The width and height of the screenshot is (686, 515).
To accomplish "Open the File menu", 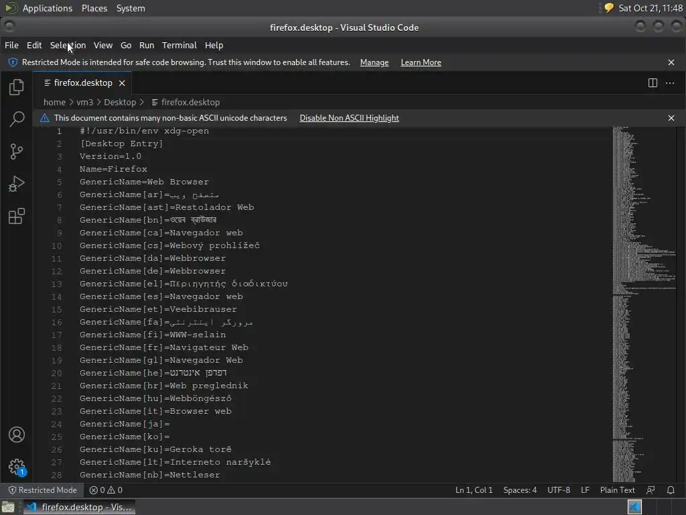I will pyautogui.click(x=11, y=45).
